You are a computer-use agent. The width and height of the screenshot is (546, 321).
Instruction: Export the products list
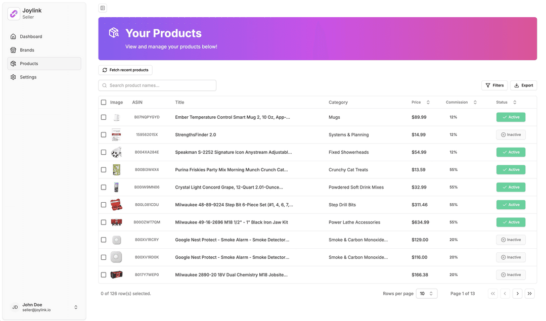click(523, 85)
